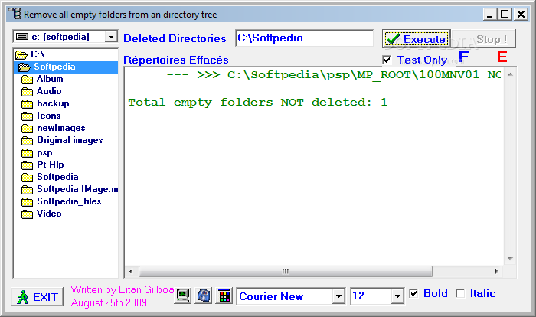Open the c: [softpedia] drive dropdown

(111, 37)
